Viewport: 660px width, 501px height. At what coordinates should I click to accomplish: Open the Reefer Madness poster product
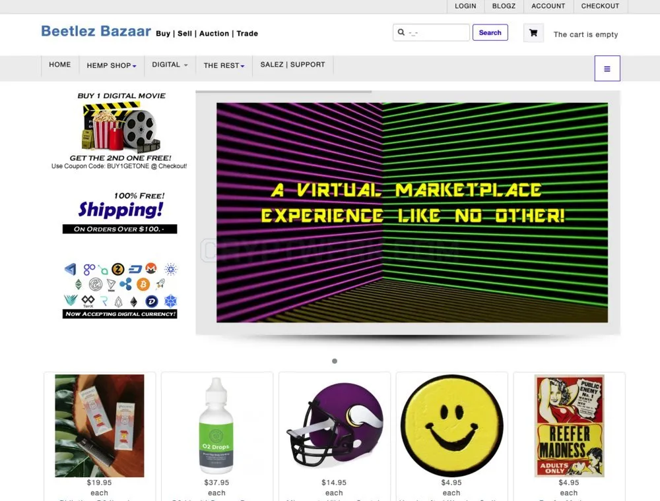tap(569, 426)
